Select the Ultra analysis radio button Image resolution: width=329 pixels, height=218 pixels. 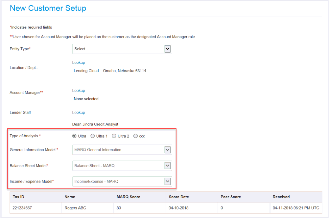74,136
